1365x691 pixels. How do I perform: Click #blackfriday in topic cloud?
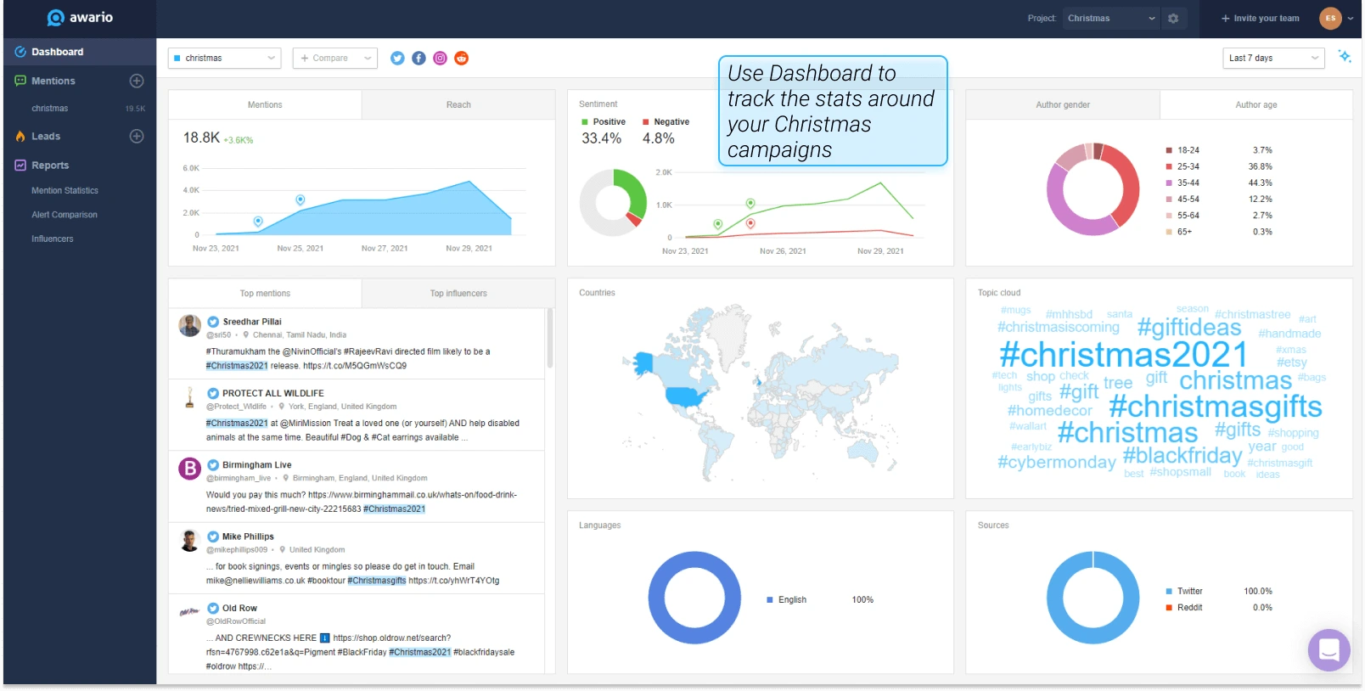click(1182, 456)
